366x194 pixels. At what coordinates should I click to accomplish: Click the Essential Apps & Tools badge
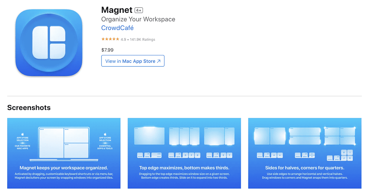pyautogui.click(x=105, y=143)
